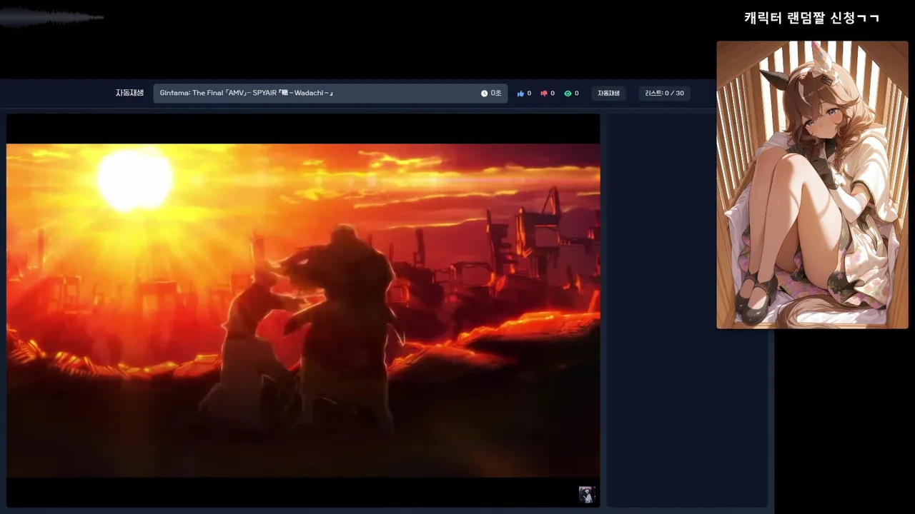915x514 pixels.
Task: Toggle the 자동재생 button next to view count
Action: (x=608, y=94)
